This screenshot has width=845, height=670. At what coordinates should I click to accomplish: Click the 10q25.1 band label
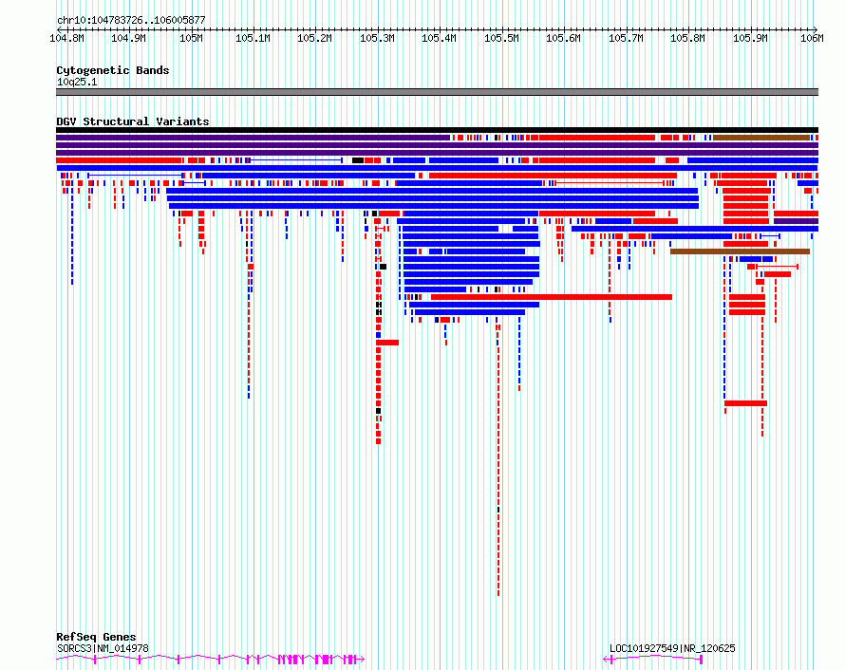[77, 82]
